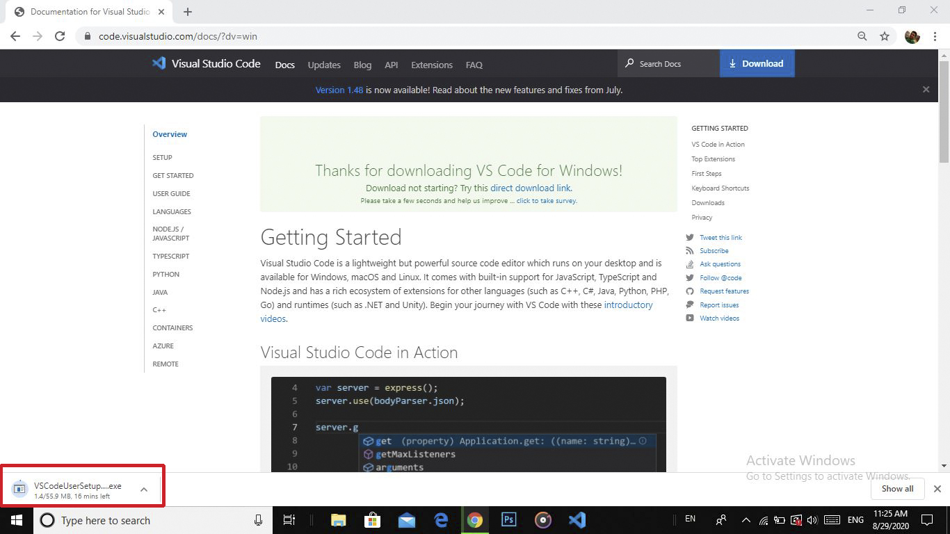Open the Chrome profile account menu

click(x=912, y=36)
